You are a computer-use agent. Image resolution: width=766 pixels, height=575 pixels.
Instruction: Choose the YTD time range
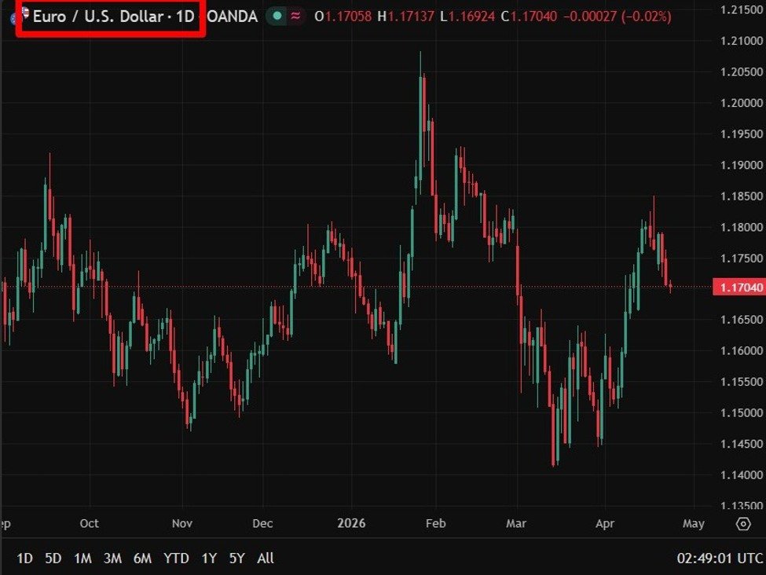176,559
